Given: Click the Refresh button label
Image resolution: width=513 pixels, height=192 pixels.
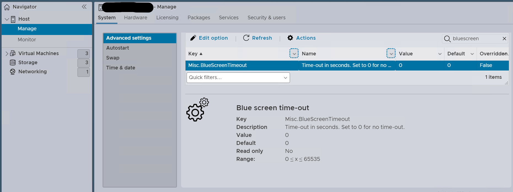Looking at the screenshot, I should click(262, 38).
